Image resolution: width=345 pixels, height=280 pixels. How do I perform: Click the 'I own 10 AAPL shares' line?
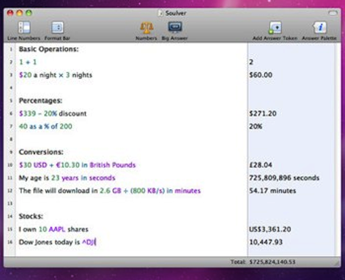(x=53, y=229)
